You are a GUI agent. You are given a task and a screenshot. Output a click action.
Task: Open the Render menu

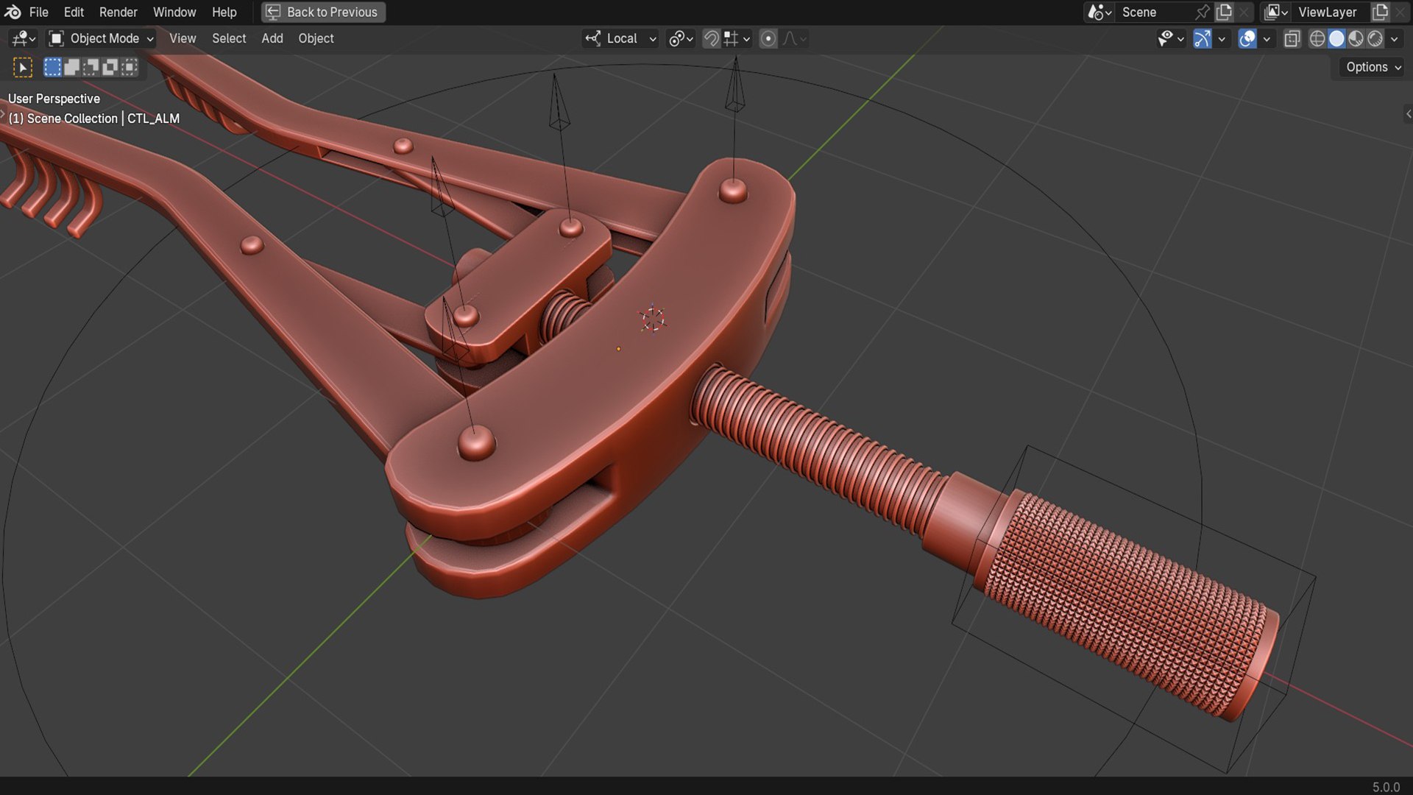pos(118,12)
